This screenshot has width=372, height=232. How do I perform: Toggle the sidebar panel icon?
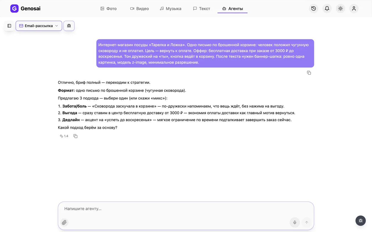(9, 26)
